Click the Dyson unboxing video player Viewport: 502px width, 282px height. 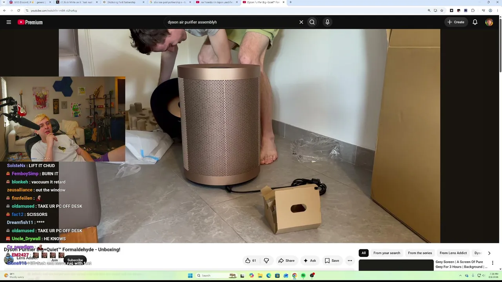click(x=249, y=136)
